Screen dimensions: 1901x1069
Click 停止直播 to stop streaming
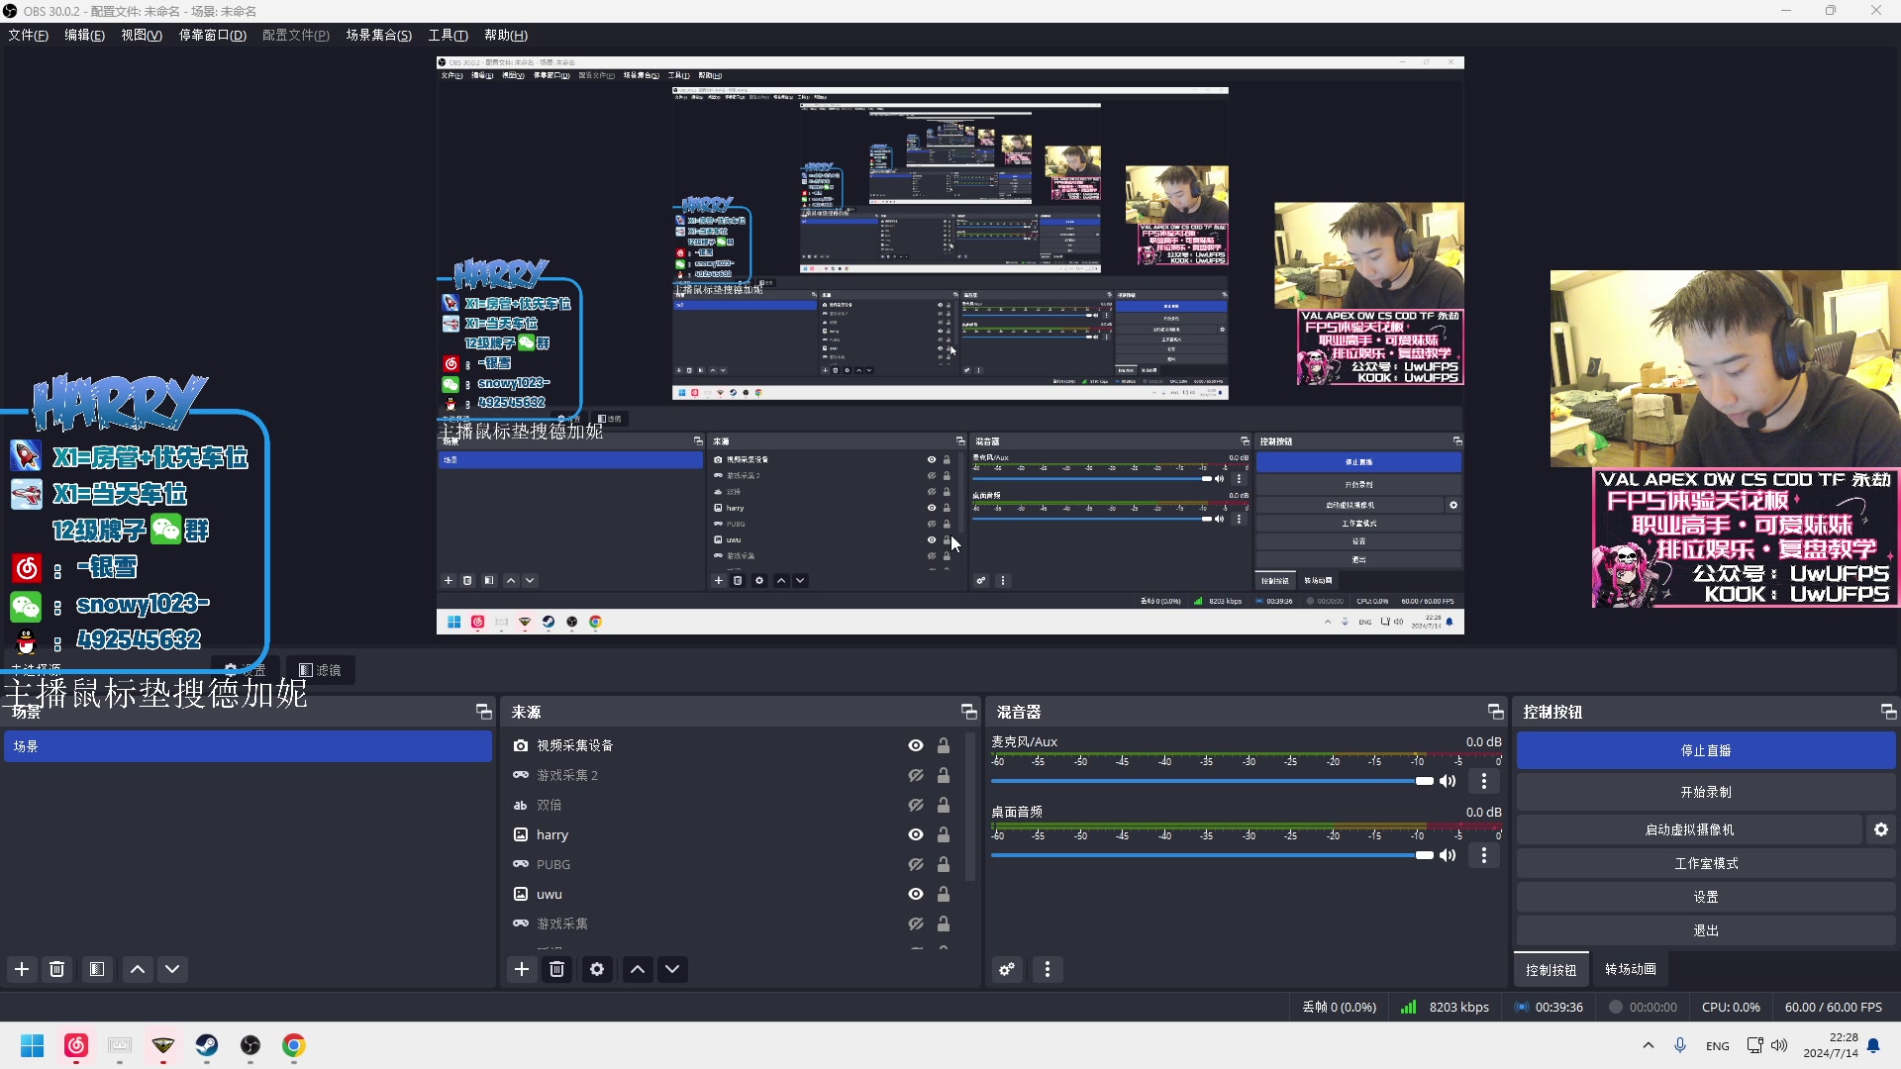[1706, 750]
